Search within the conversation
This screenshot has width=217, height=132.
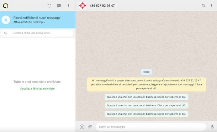pyautogui.click(x=203, y=6)
